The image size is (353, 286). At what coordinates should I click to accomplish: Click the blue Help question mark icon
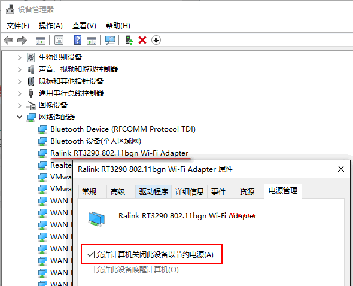click(x=77, y=41)
